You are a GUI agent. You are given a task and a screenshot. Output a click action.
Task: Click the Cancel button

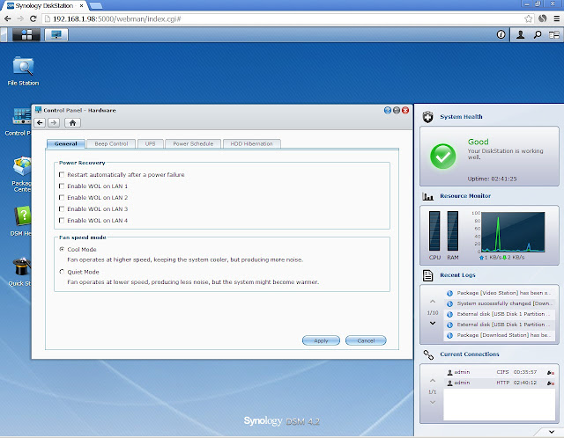tap(366, 340)
